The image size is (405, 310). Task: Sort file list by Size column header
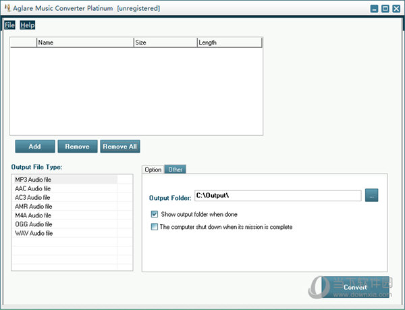click(165, 43)
